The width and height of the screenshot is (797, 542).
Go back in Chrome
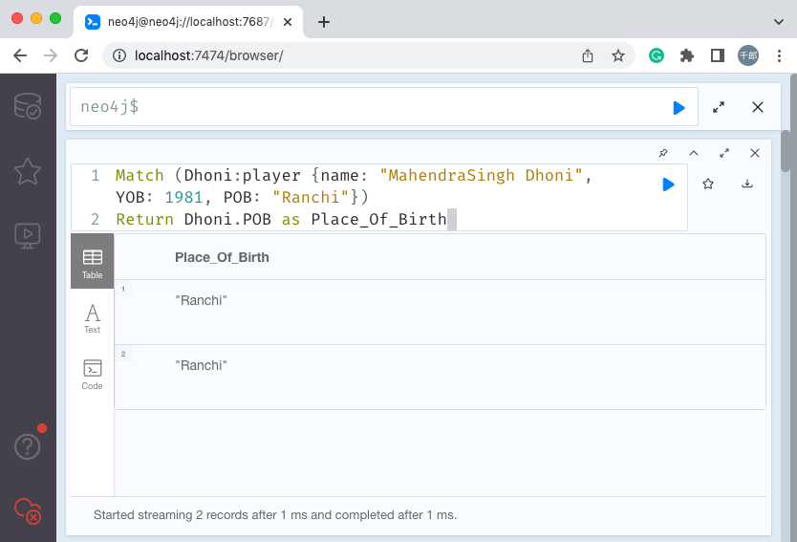[20, 55]
